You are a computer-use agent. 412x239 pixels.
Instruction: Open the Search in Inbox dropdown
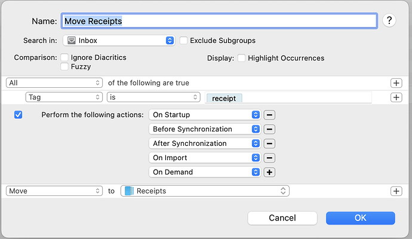click(x=119, y=41)
